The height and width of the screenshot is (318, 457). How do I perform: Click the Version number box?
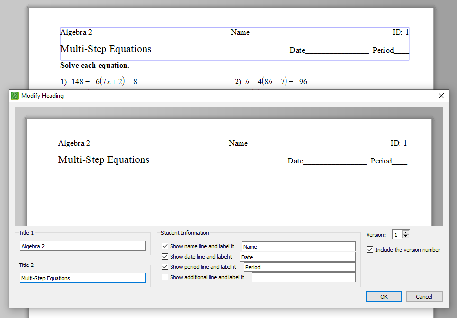(x=397, y=235)
